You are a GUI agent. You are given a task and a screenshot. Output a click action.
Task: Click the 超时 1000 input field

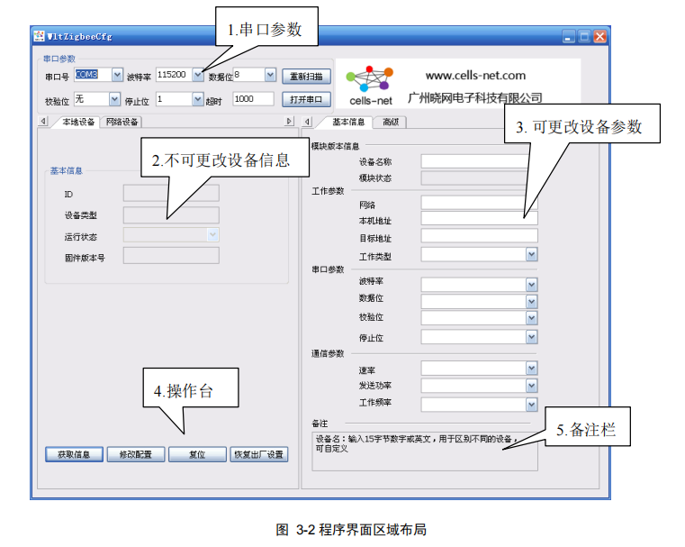[x=253, y=99]
